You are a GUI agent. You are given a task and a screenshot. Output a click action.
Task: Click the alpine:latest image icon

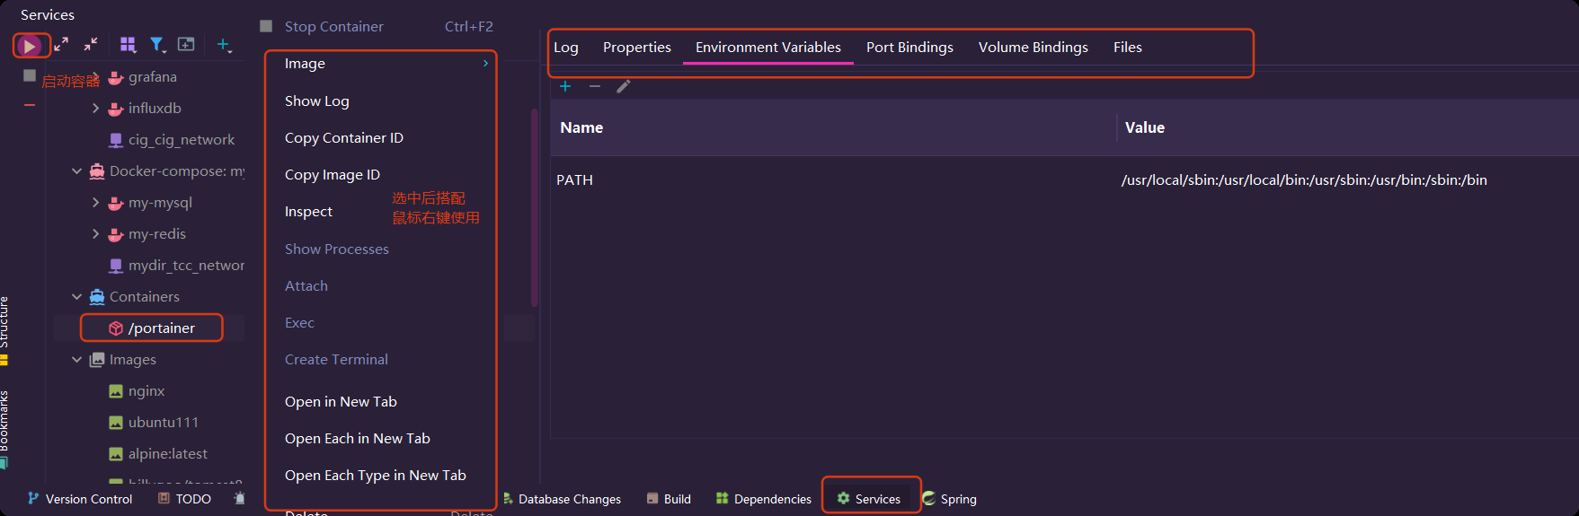pyautogui.click(x=116, y=454)
